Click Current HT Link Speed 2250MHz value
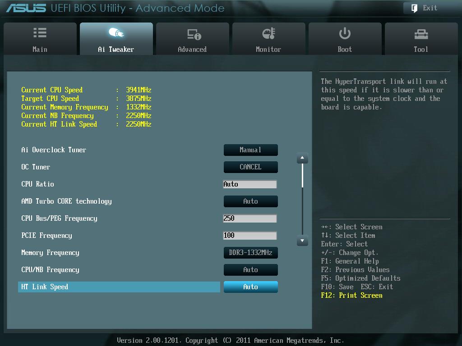 pos(139,124)
